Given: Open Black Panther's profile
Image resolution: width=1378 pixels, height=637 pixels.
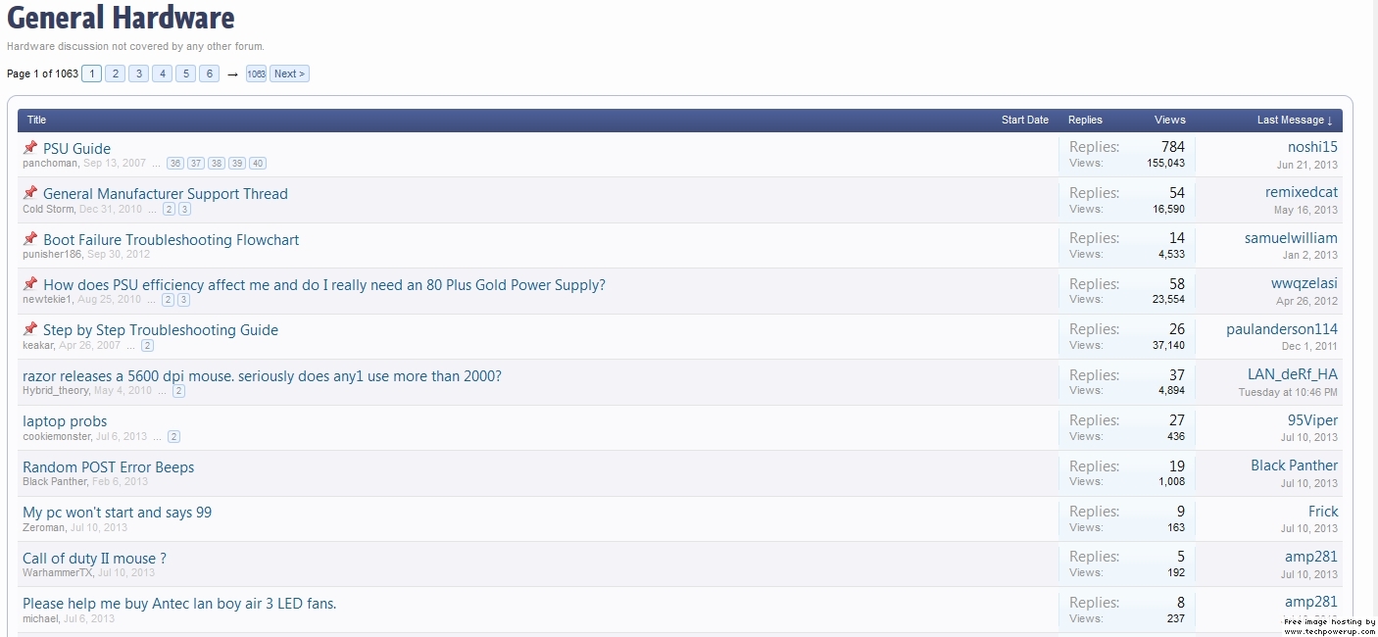Looking at the screenshot, I should [1294, 465].
